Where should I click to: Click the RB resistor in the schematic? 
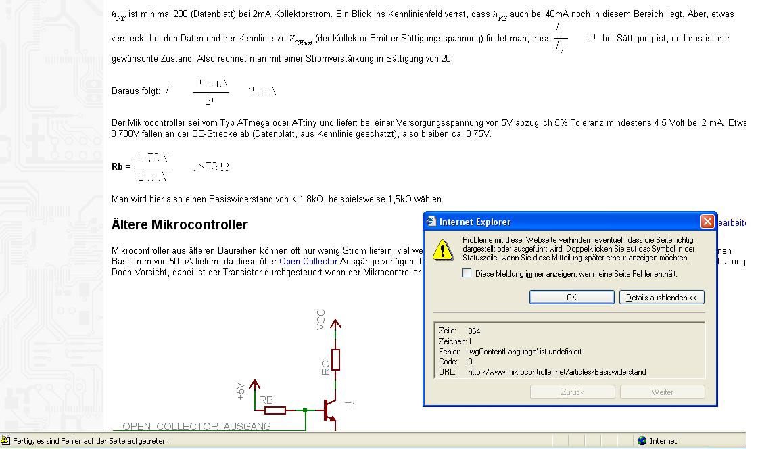(275, 410)
